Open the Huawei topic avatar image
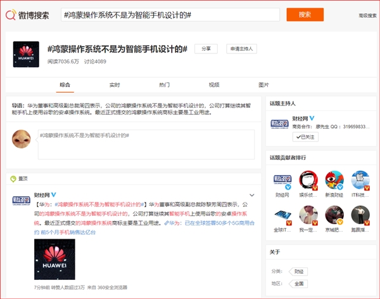 [26, 54]
